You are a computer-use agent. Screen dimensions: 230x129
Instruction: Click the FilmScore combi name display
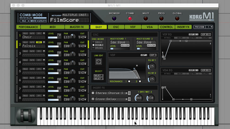tap(69, 20)
